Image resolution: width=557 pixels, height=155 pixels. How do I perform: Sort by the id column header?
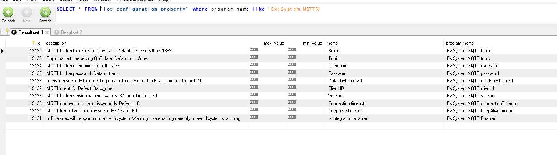pyautogui.click(x=25, y=43)
